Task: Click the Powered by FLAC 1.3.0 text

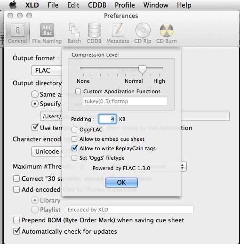Action: 121,168
